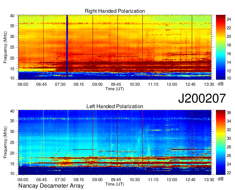Click "Time (UT)" label under Left Handed plot
The image size is (235, 190).
115,184
